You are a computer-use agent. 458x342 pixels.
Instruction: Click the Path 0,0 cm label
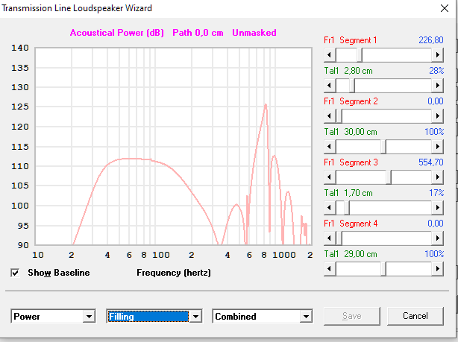tap(198, 33)
